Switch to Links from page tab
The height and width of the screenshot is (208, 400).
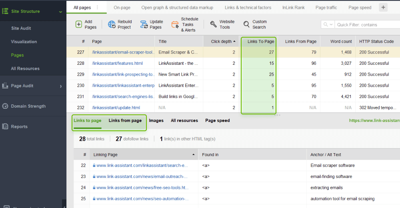(125, 120)
